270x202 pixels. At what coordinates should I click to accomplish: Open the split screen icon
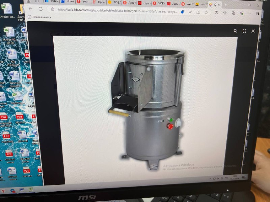tap(216, 12)
